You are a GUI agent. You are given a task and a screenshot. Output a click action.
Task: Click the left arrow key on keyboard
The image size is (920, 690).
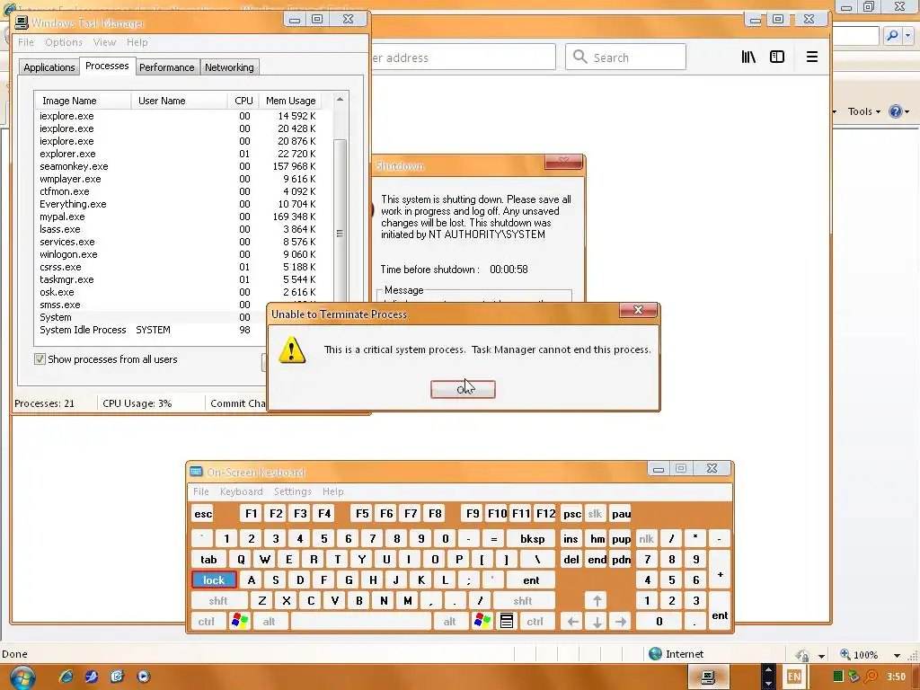tap(572, 621)
